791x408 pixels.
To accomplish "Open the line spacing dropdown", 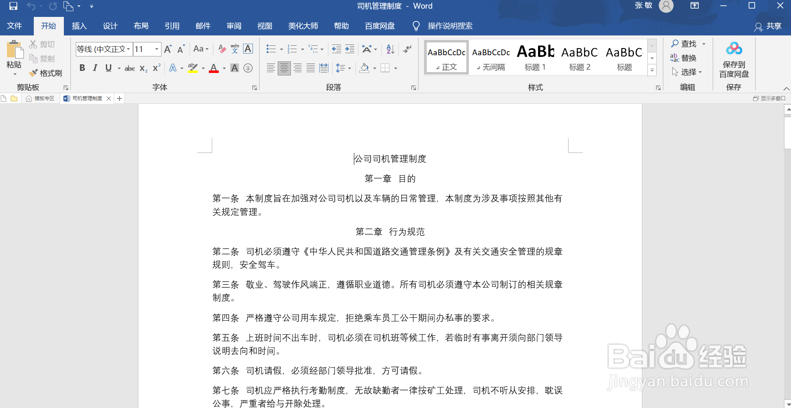I will click(x=349, y=68).
